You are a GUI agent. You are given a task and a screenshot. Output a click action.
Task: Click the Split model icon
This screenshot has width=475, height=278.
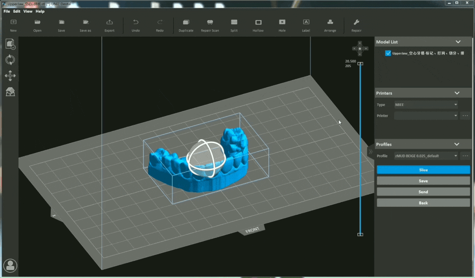pos(234,23)
